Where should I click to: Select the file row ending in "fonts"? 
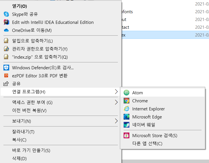(x=165, y=12)
